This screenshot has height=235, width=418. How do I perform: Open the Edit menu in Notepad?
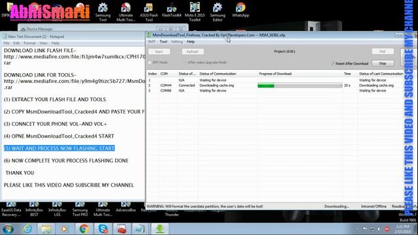(x=16, y=43)
